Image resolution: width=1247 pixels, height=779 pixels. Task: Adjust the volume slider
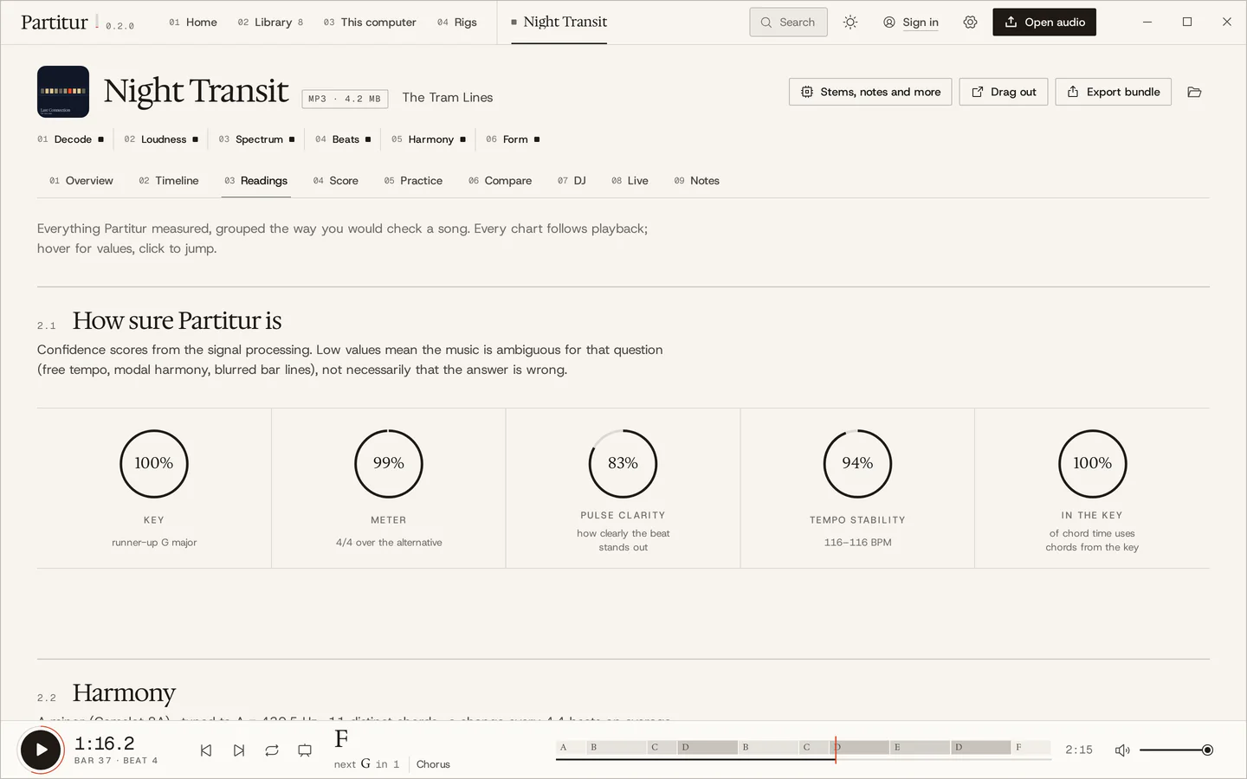point(1176,750)
